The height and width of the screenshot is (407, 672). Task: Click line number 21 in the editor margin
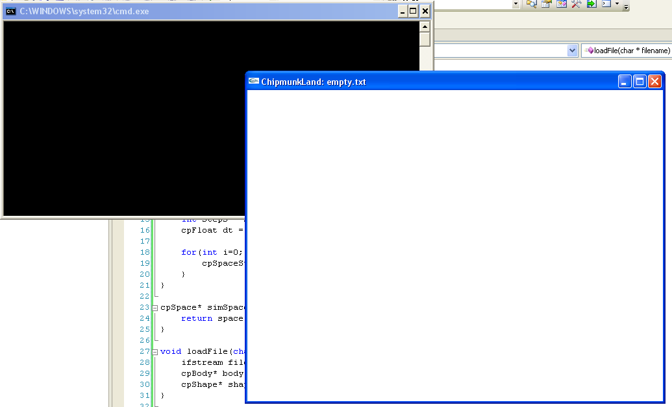(145, 285)
